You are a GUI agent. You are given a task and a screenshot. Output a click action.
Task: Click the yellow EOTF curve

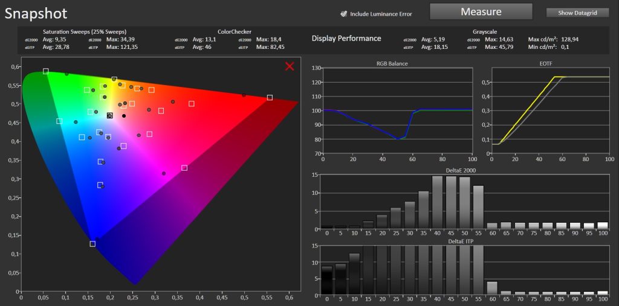529,109
